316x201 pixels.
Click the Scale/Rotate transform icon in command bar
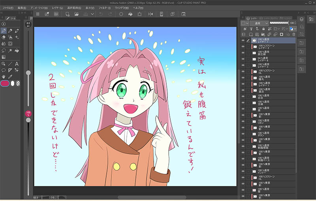click(139, 14)
